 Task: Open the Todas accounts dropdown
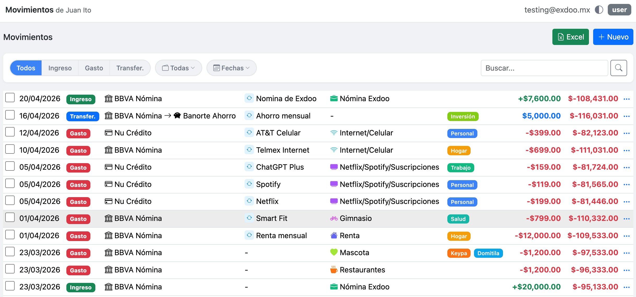178,68
